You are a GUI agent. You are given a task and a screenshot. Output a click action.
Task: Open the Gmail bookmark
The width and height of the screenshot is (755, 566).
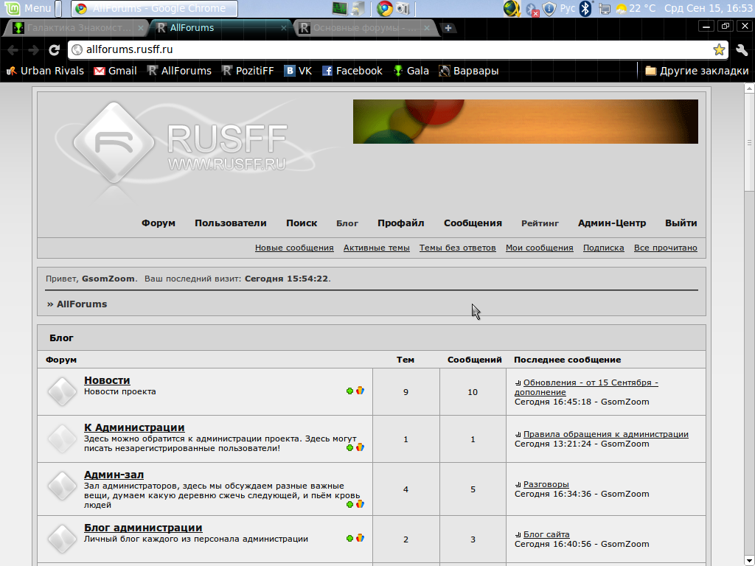pyautogui.click(x=115, y=71)
